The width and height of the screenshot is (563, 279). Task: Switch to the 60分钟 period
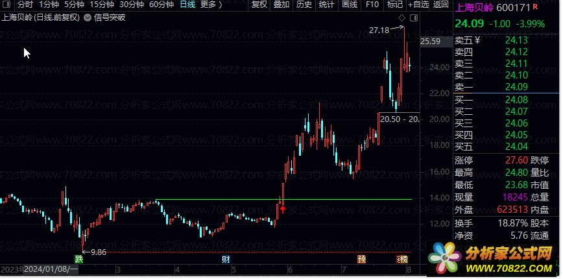(x=162, y=5)
